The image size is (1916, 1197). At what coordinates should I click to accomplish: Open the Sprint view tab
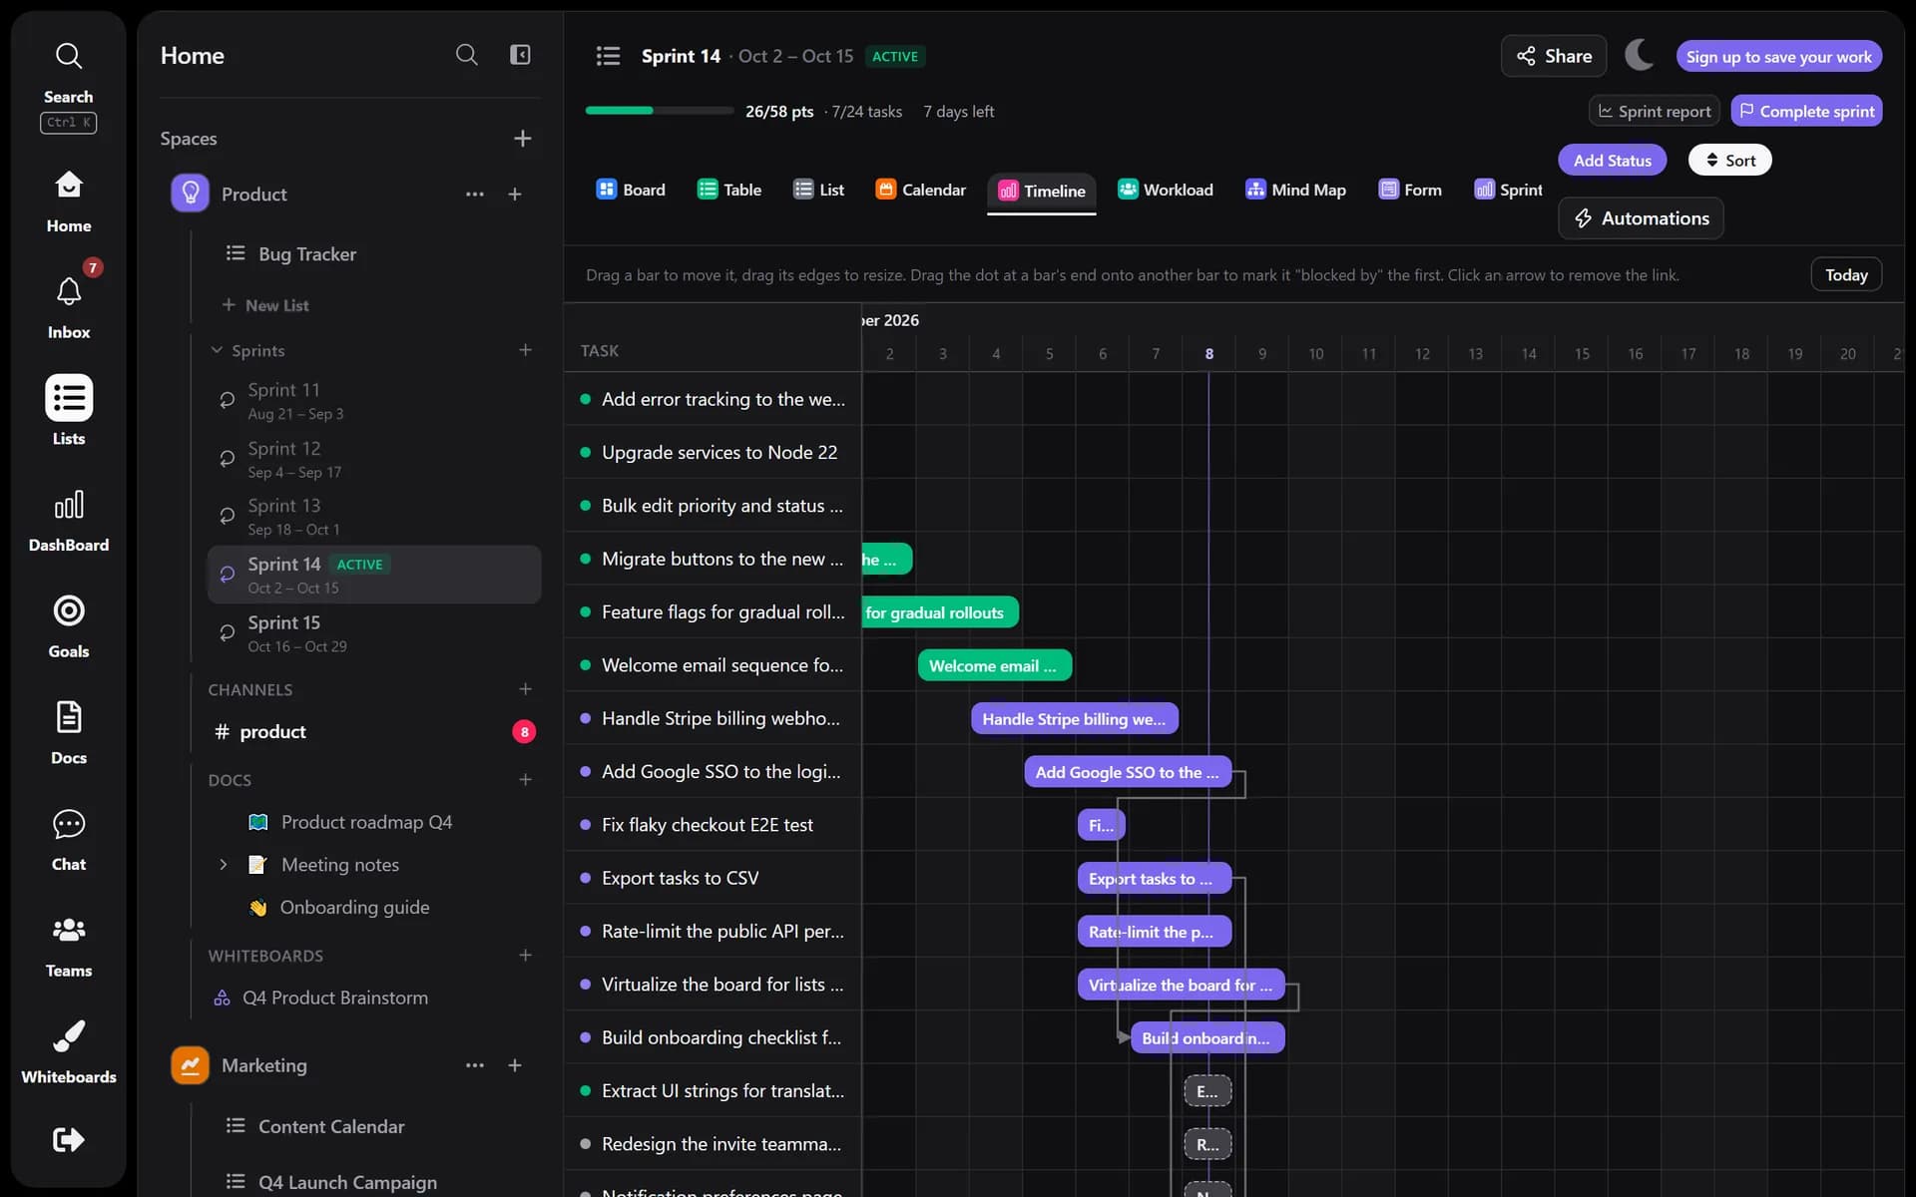tap(1508, 190)
